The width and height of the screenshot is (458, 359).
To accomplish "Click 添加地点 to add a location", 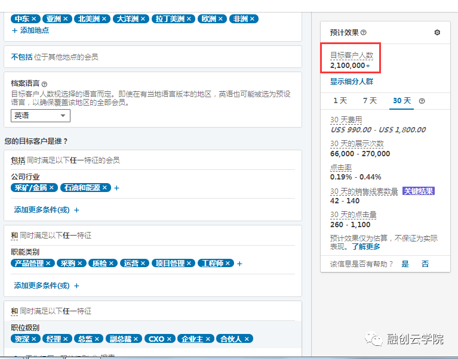I will pos(30,30).
